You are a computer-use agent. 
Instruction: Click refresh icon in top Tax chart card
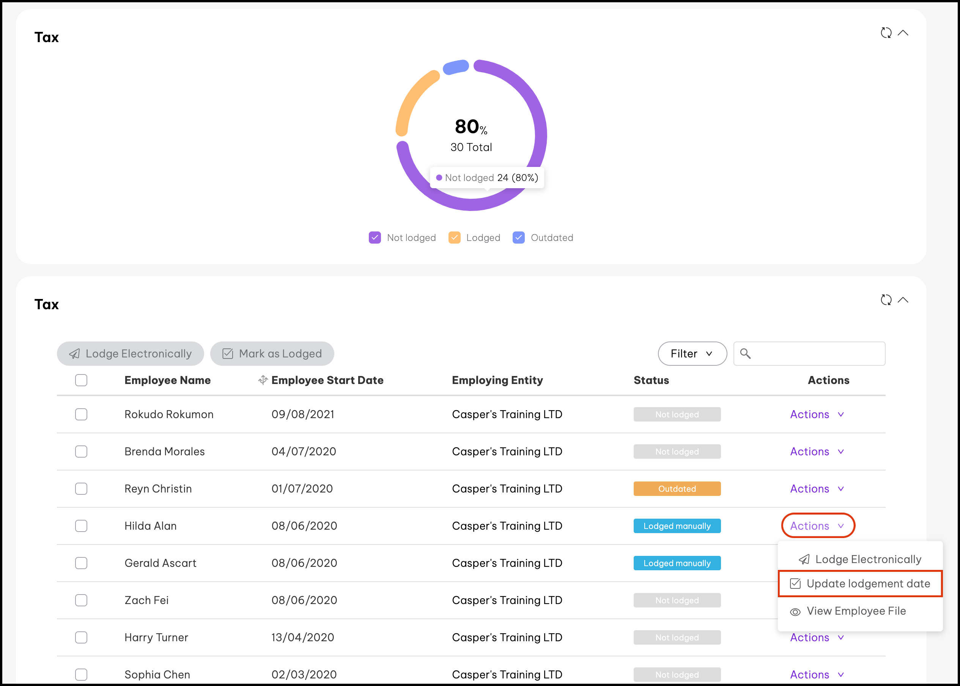click(886, 33)
